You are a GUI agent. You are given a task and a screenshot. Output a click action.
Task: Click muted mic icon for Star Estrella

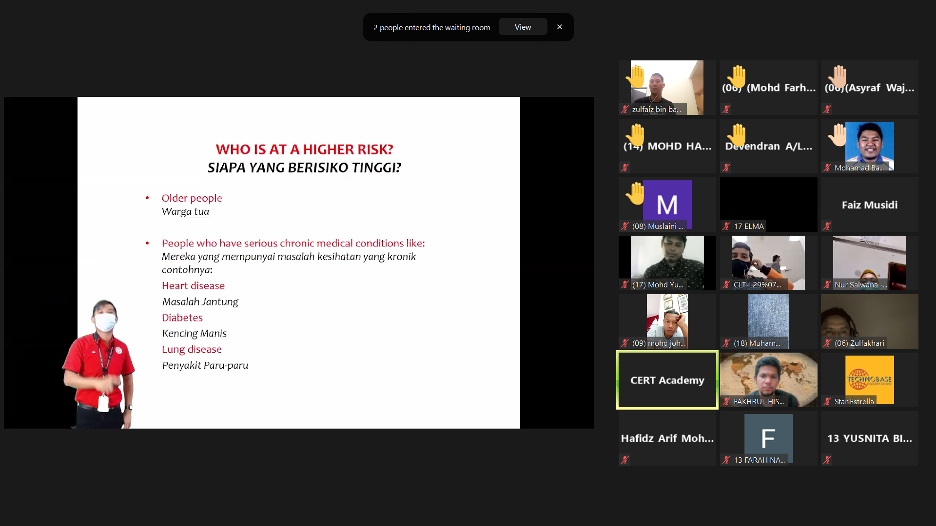827,402
